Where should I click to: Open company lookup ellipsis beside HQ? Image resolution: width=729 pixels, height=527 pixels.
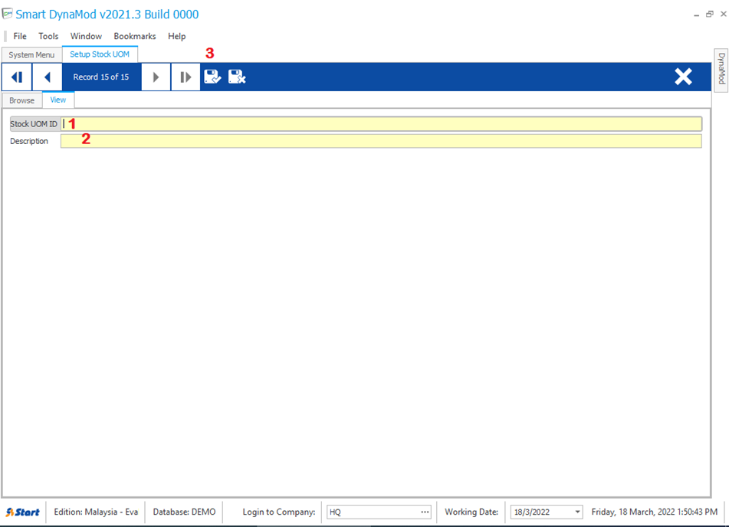click(x=425, y=512)
